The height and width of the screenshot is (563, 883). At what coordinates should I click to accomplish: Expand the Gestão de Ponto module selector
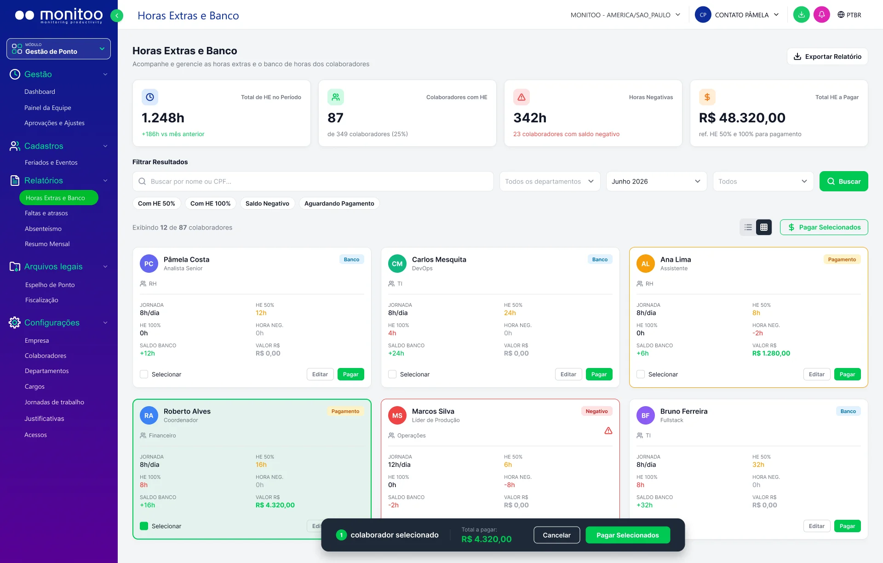point(58,49)
